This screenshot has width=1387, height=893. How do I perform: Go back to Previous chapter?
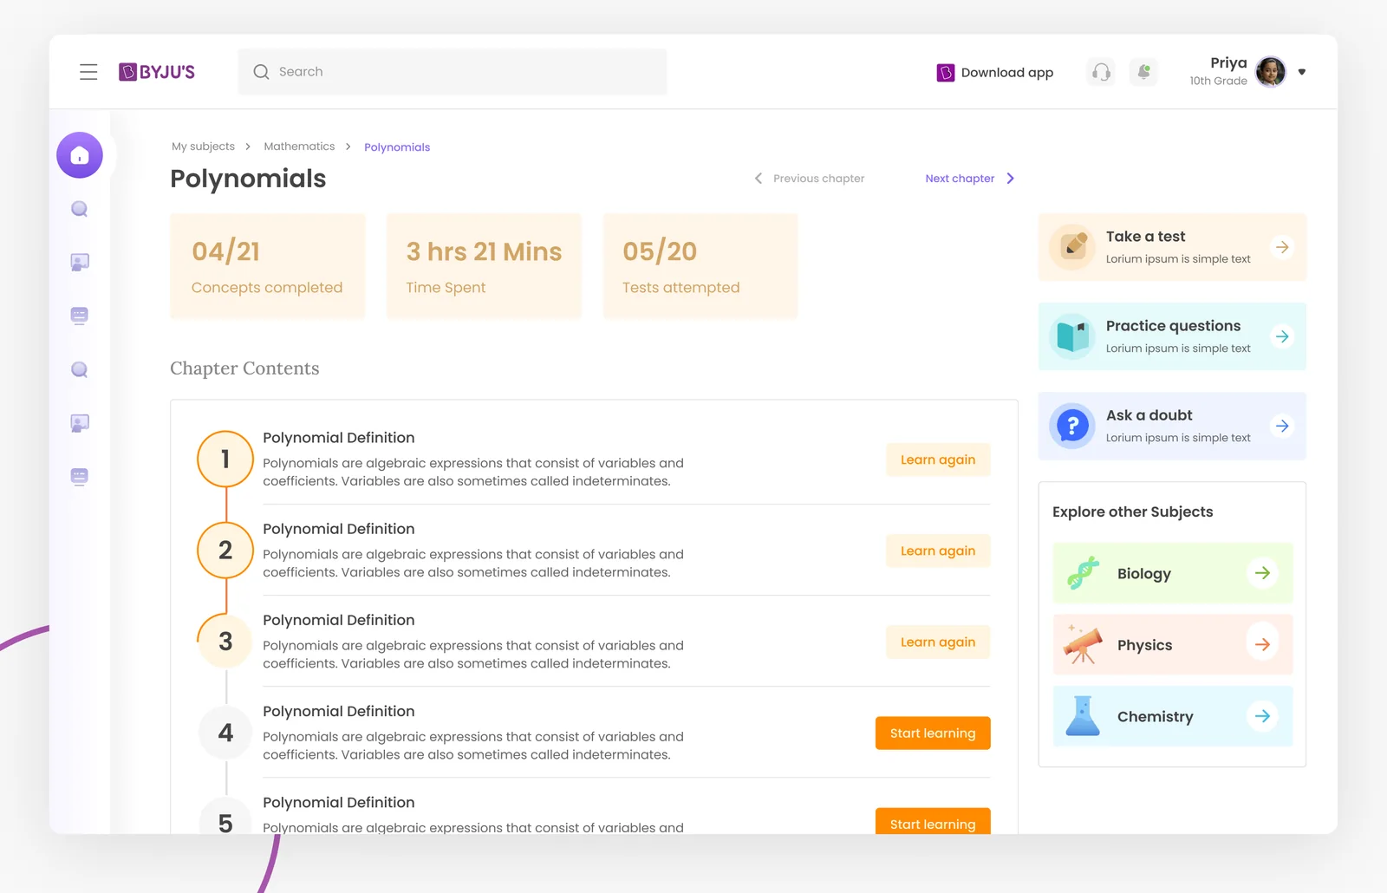pos(810,179)
